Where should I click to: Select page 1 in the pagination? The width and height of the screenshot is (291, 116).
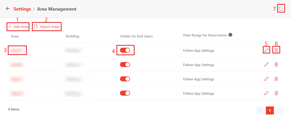pyautogui.click(x=270, y=110)
